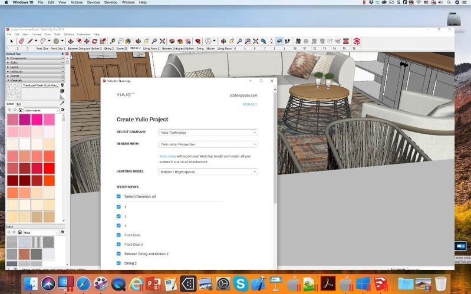Choose the Line pencil tool
The height and width of the screenshot is (294, 471).
click(x=30, y=41)
